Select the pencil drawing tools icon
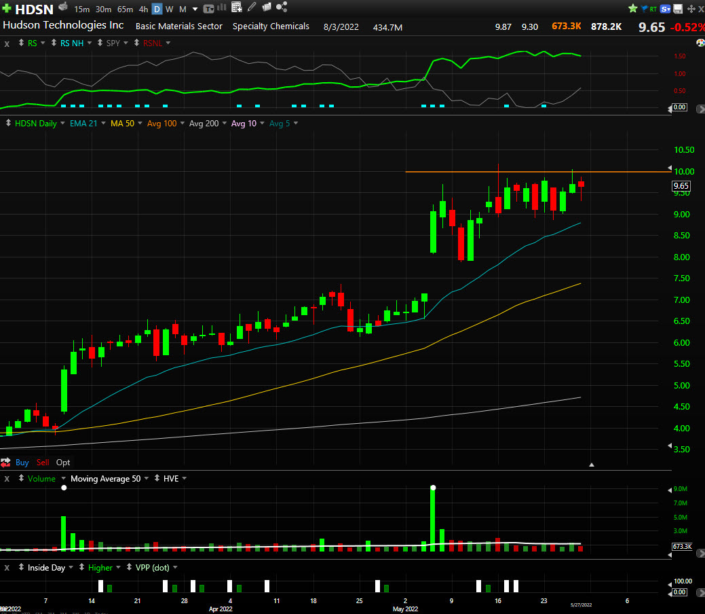The width and height of the screenshot is (705, 614). click(252, 7)
